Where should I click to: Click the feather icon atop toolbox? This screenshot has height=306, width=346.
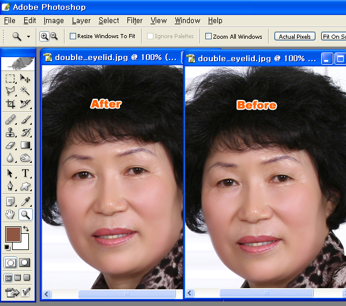(x=18, y=64)
